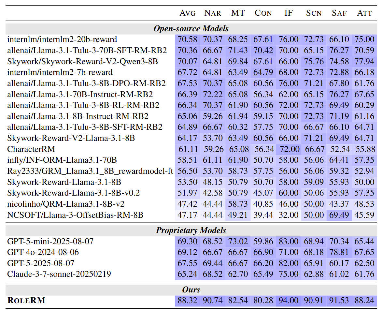
Task: Click Skywork-Reward-Llama-3.1-8B NAR value 48.15
Action: (213, 182)
